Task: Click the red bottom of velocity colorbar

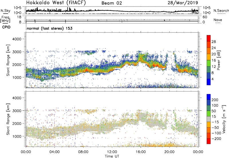Action: click(209, 141)
